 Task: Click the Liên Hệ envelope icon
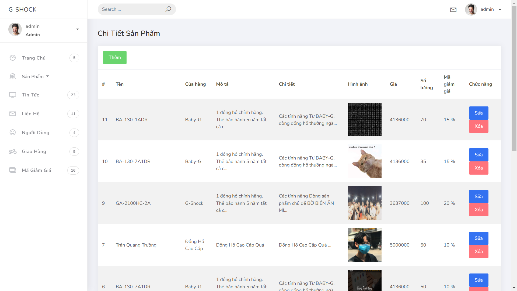[13, 114]
